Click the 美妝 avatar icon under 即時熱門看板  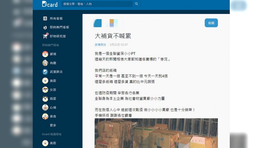(x=45, y=81)
